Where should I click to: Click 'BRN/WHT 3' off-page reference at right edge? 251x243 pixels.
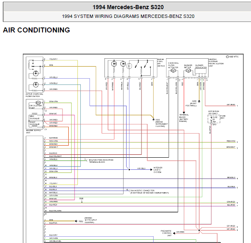(232, 147)
